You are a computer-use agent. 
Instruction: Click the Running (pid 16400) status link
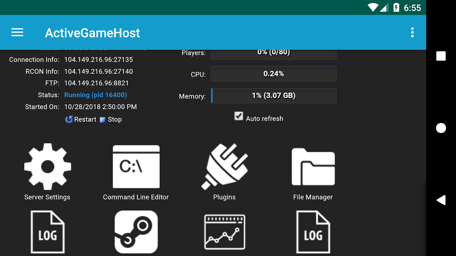[96, 95]
